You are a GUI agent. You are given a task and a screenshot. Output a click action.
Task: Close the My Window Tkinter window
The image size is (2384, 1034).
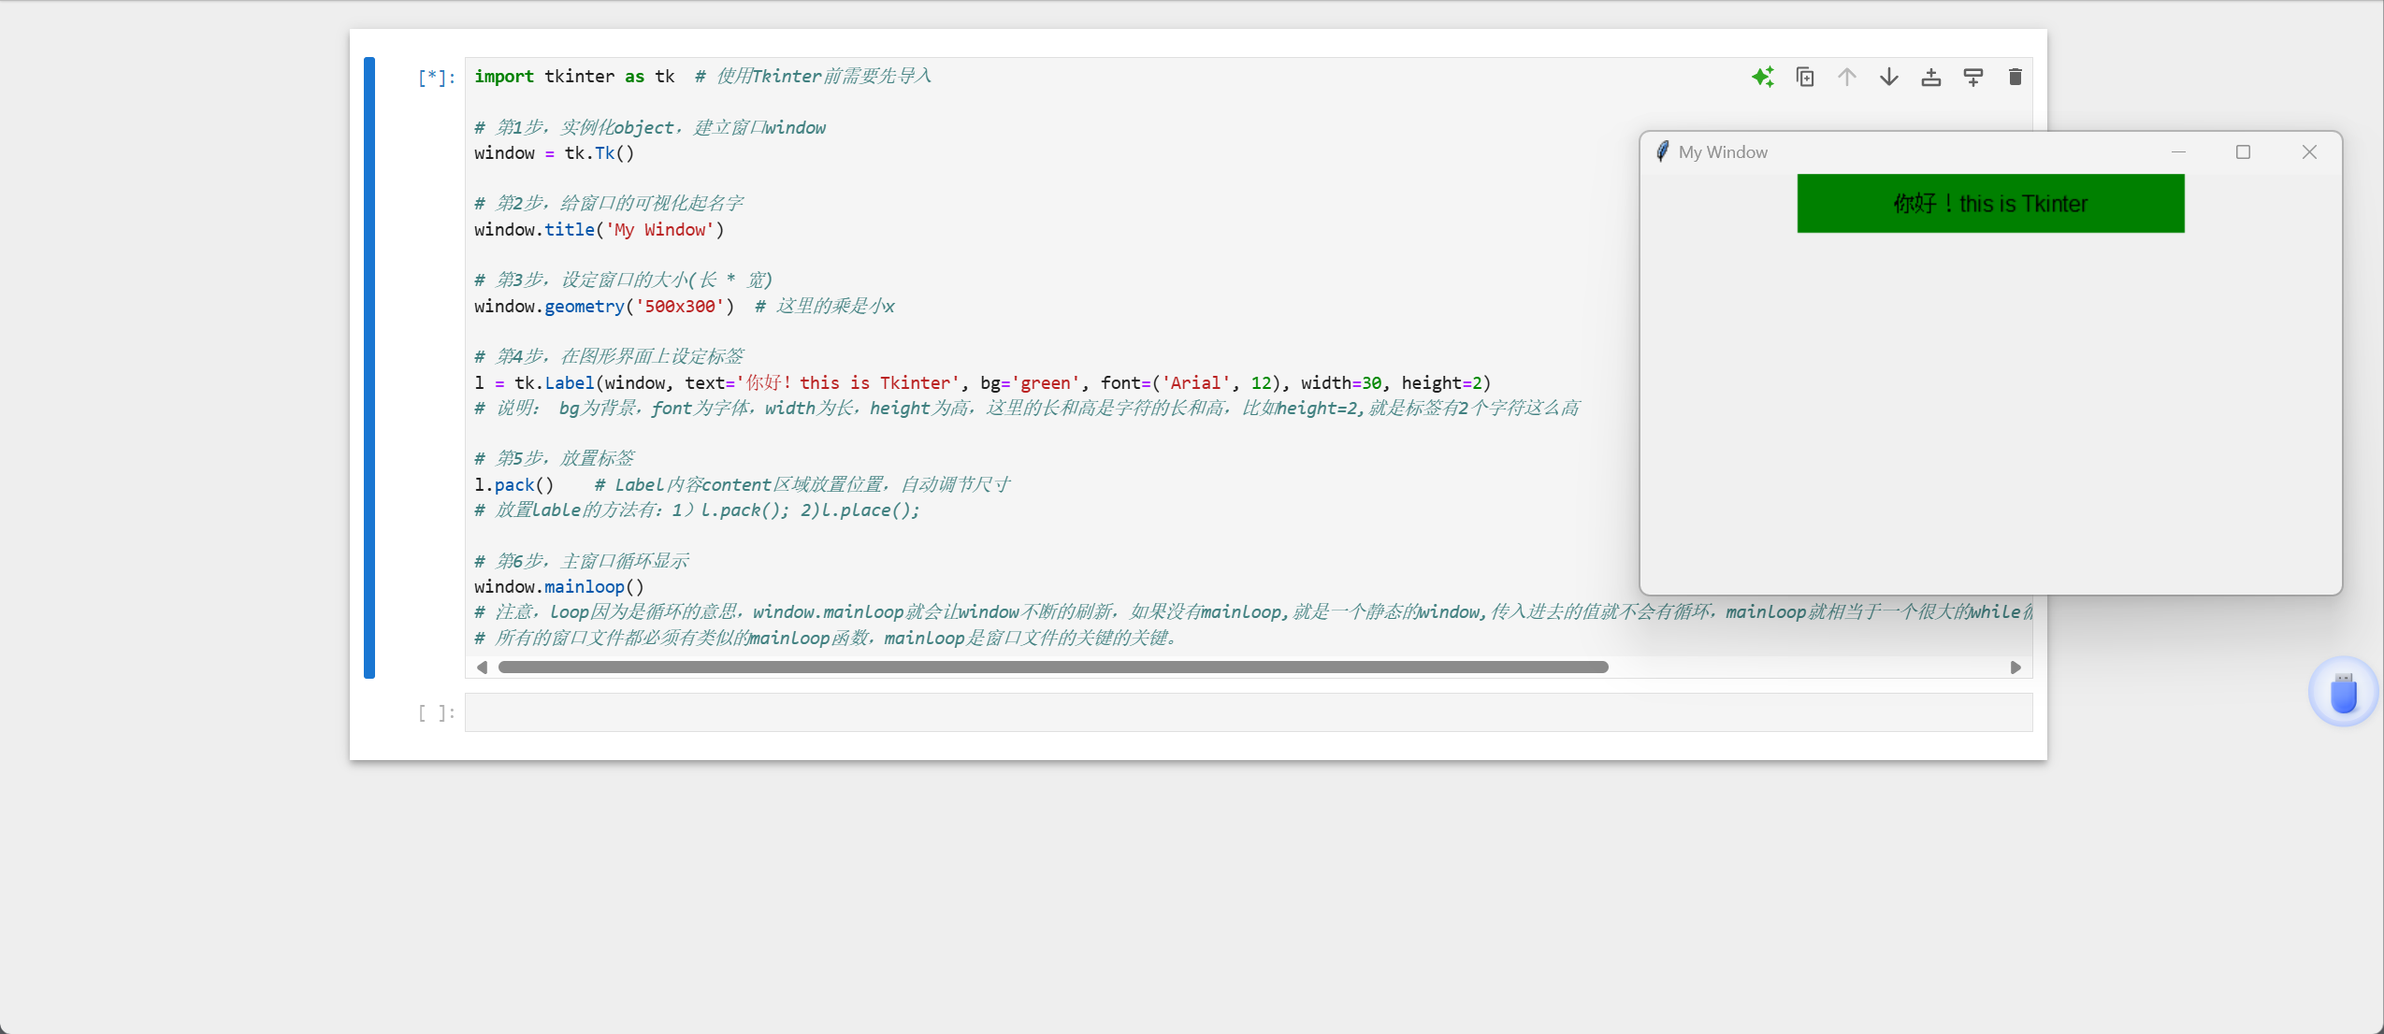pyautogui.click(x=2309, y=151)
